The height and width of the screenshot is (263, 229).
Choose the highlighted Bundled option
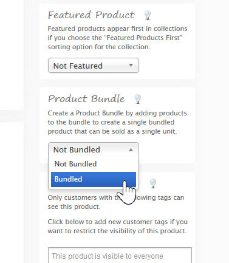94,179
